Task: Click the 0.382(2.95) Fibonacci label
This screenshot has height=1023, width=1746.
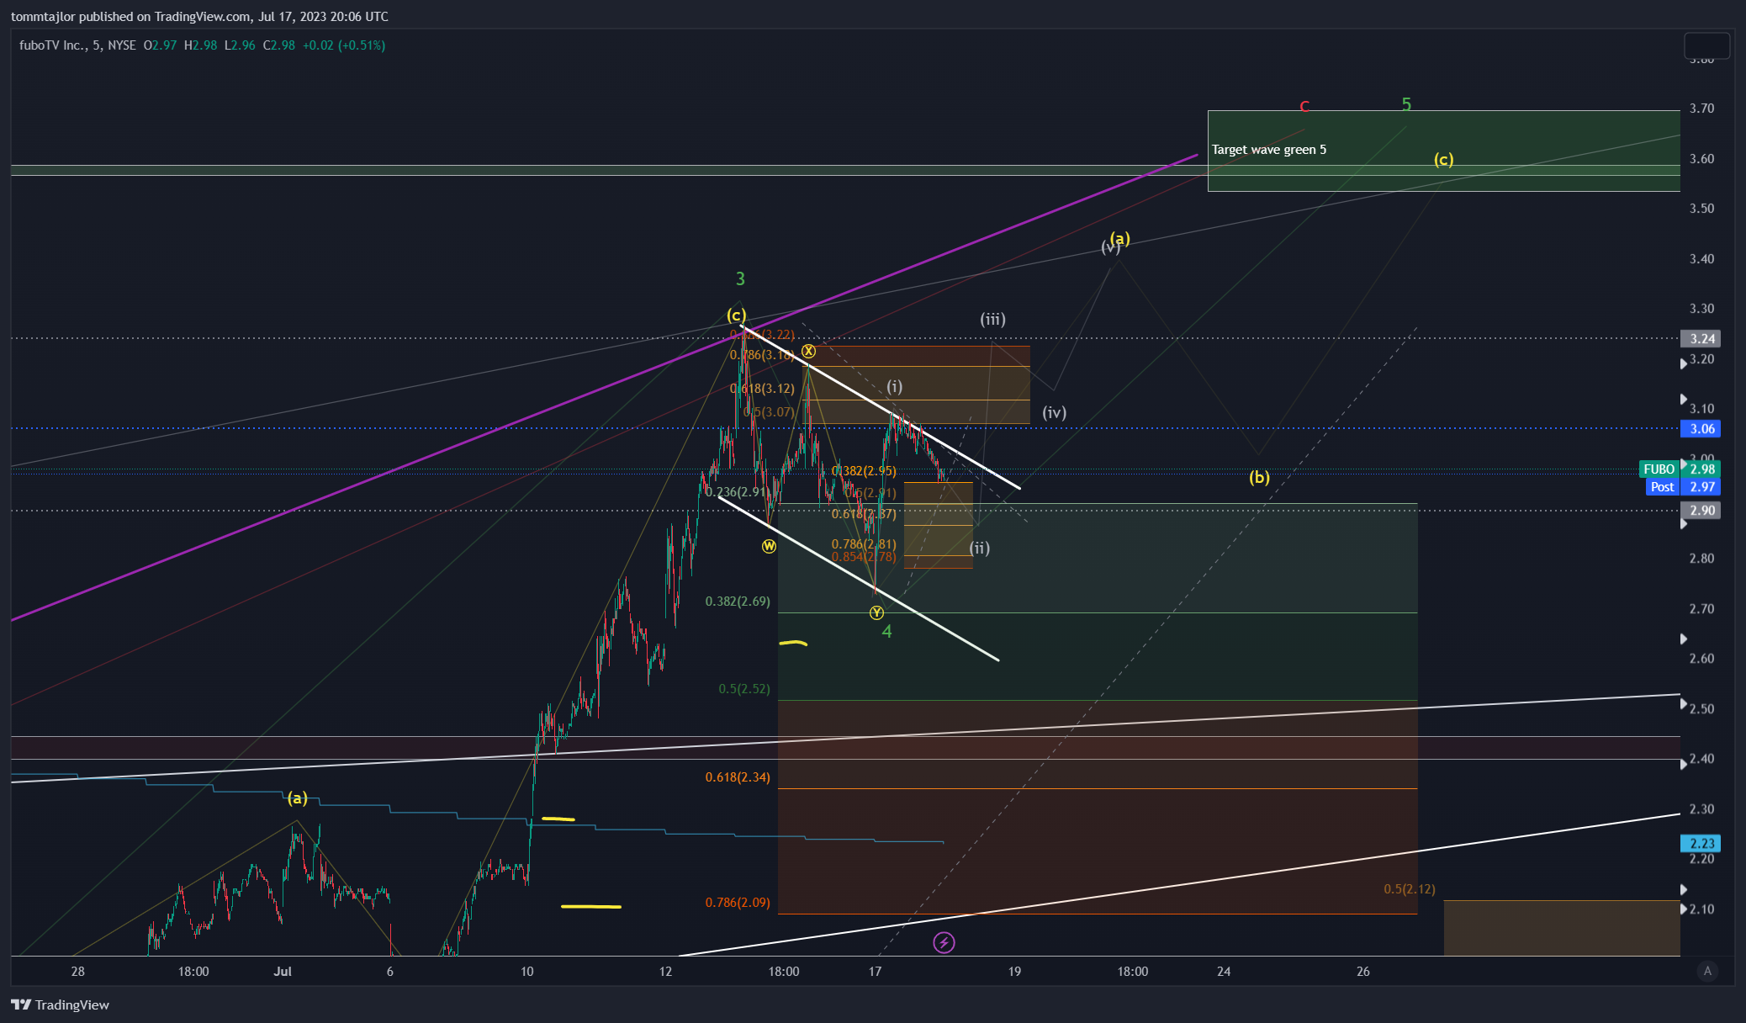Action: pyautogui.click(x=864, y=471)
